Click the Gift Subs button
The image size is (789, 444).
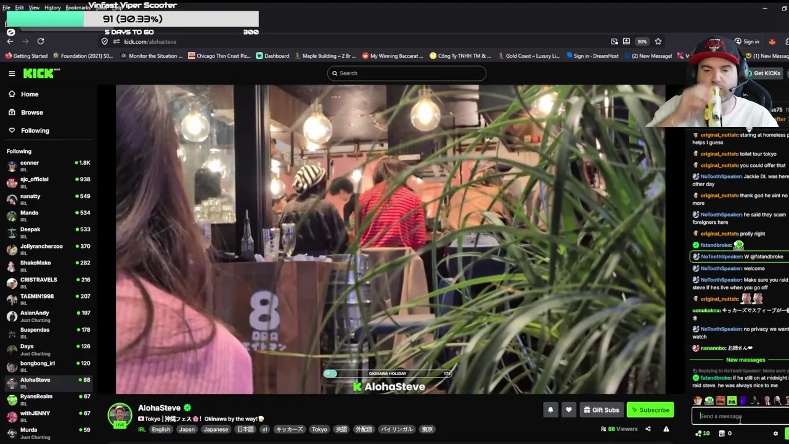601,410
